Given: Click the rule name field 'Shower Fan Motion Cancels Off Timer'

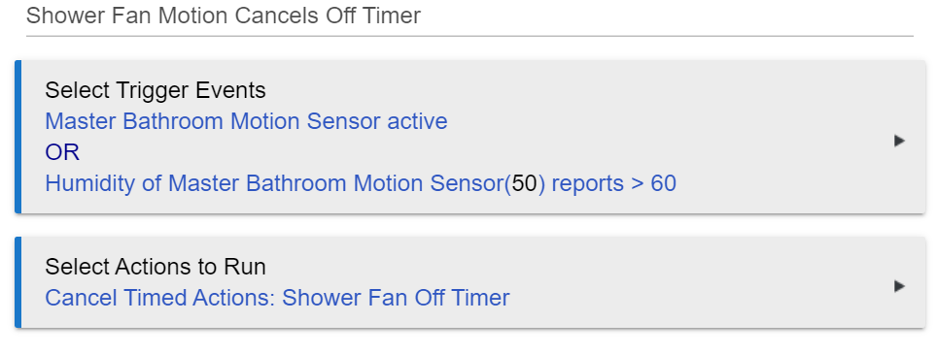Looking at the screenshot, I should click(469, 16).
